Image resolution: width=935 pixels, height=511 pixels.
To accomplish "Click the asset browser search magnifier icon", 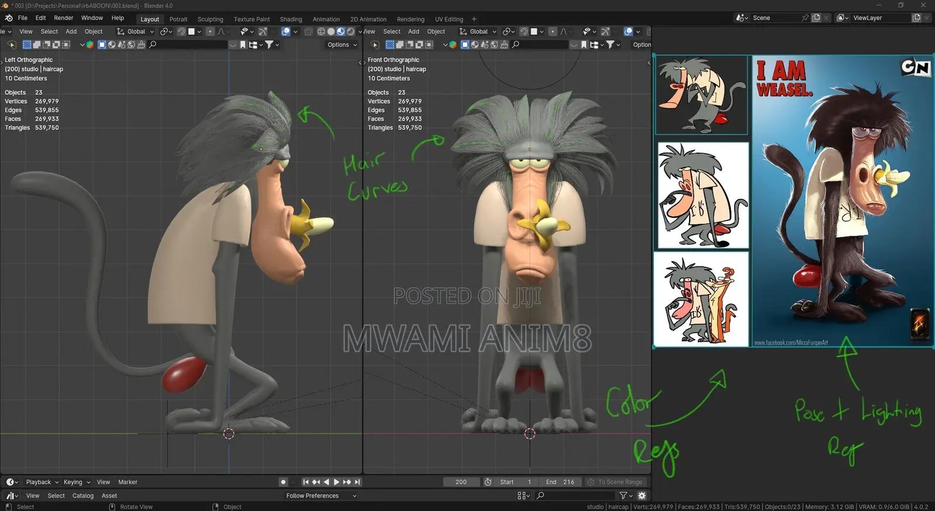I will coord(541,496).
